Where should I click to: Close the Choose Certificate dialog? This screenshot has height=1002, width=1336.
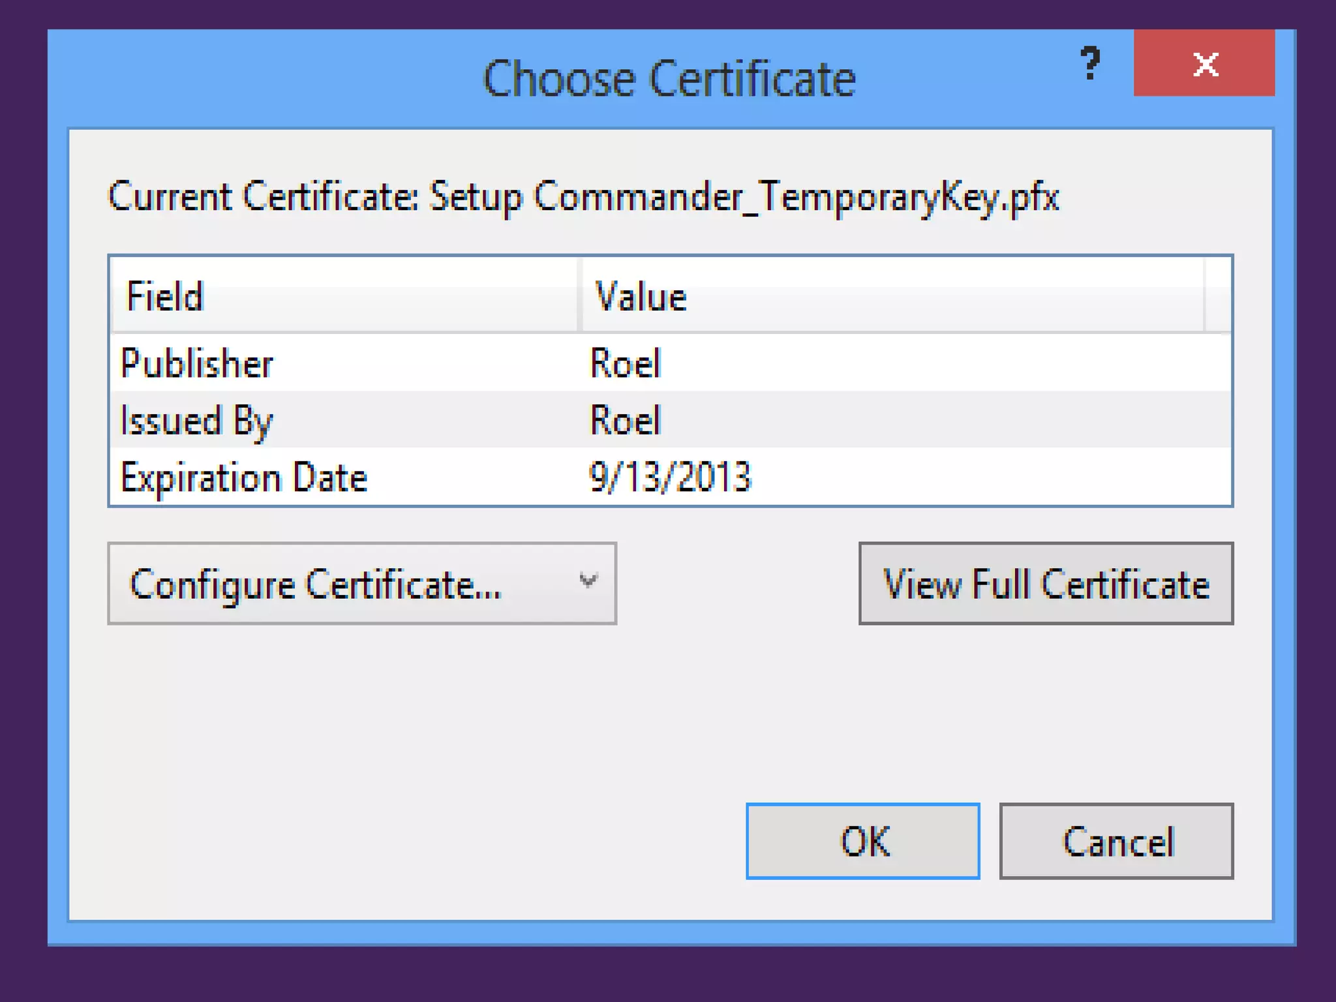click(x=1204, y=63)
